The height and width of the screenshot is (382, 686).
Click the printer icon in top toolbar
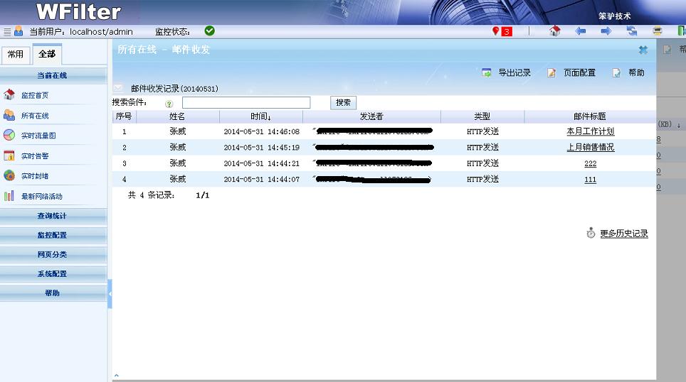[x=658, y=31]
